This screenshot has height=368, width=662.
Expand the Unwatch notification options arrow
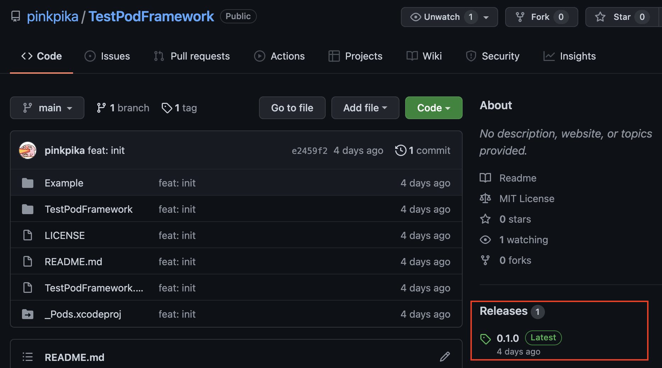[x=486, y=17]
